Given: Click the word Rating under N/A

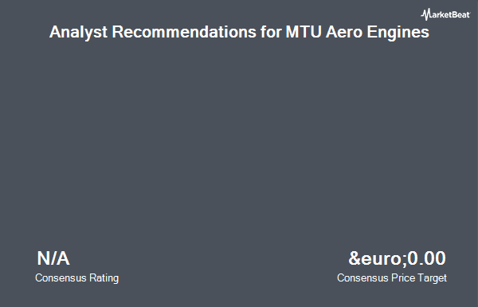Looking at the screenshot, I should point(104,278).
